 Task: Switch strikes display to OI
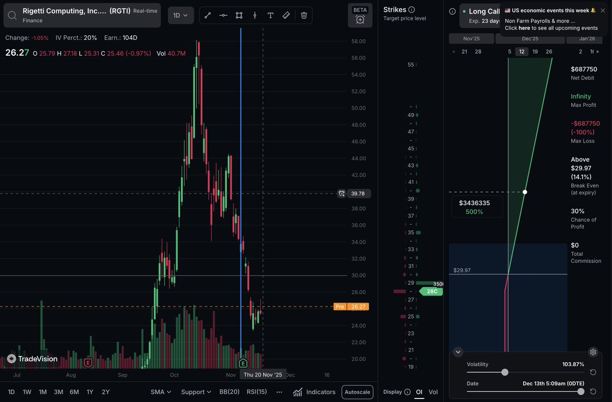419,392
